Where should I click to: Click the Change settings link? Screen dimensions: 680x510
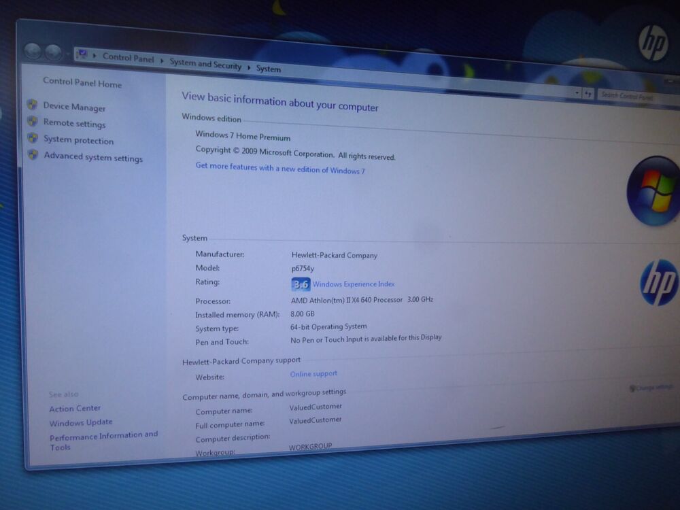(x=651, y=387)
